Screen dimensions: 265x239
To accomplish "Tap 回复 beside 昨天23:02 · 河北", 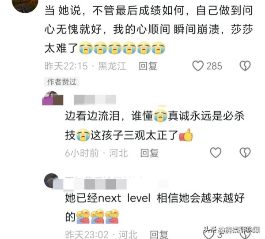I will pyautogui.click(x=159, y=235).
